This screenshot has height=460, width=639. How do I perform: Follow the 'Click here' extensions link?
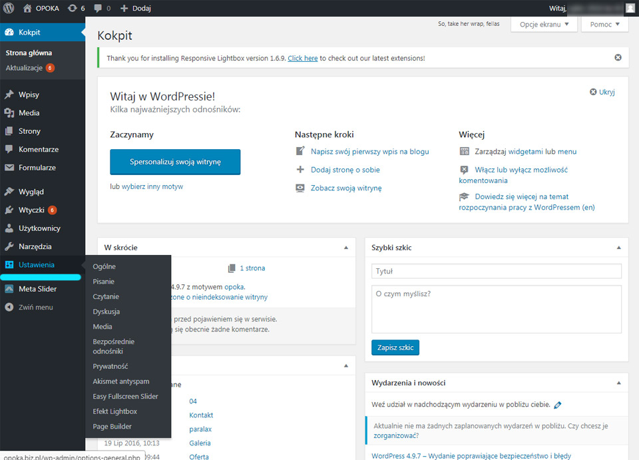[303, 59]
